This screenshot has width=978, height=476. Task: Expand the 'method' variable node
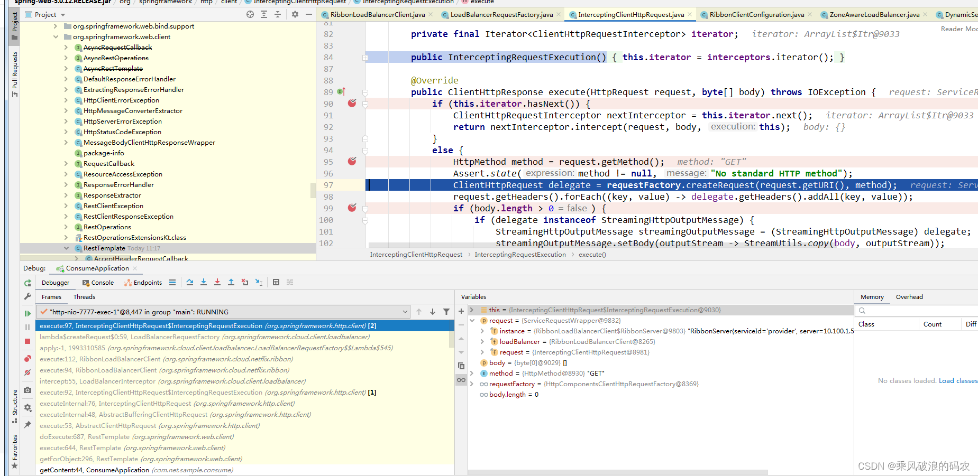click(472, 374)
